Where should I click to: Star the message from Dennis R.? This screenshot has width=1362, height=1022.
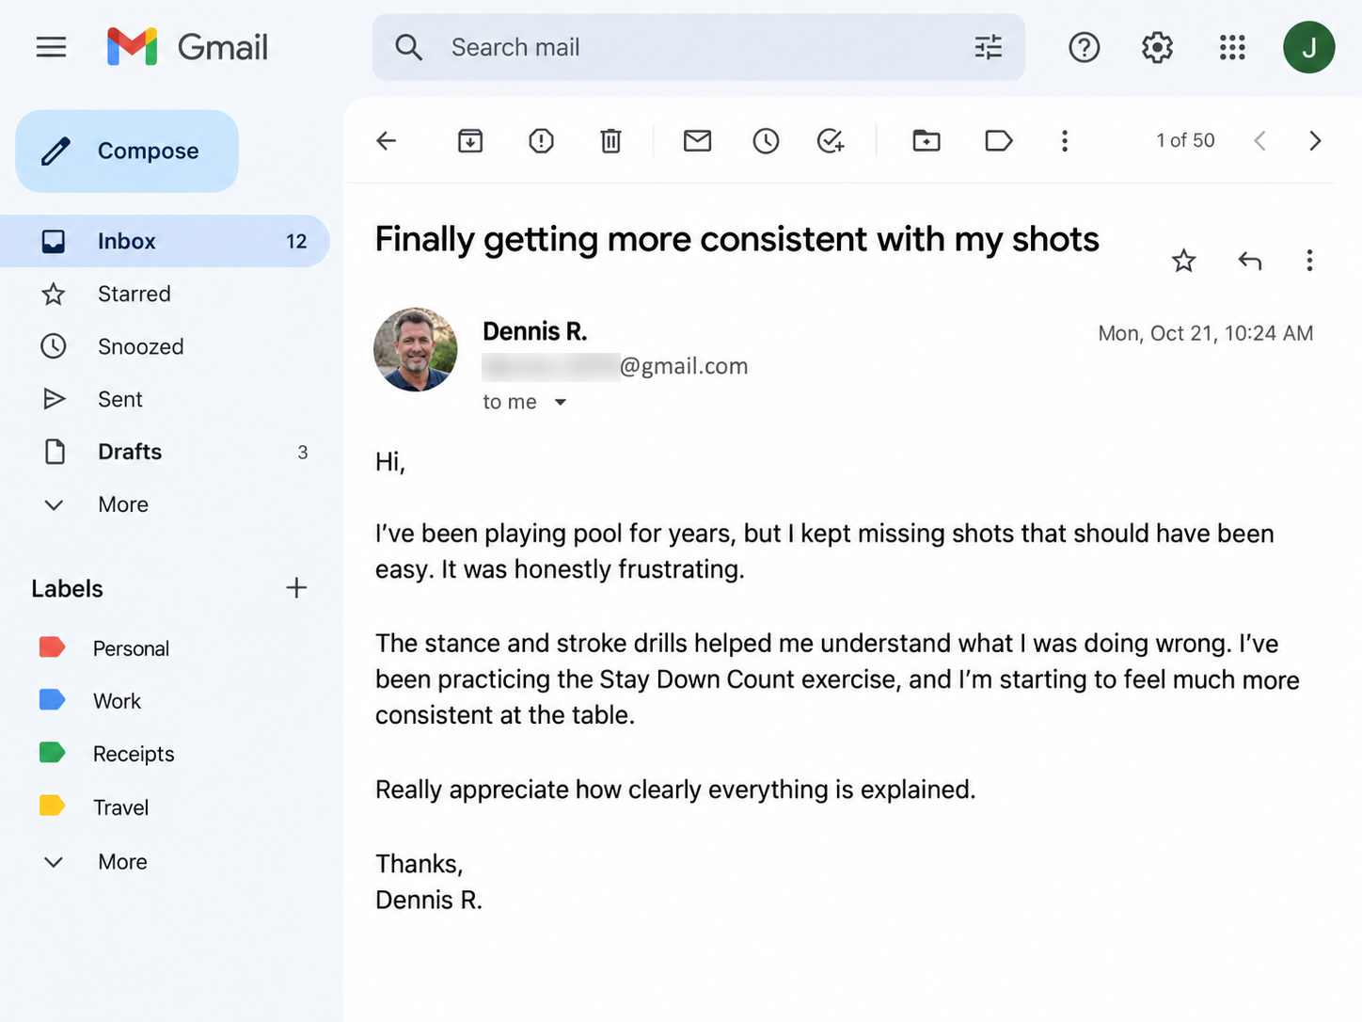pos(1183,261)
